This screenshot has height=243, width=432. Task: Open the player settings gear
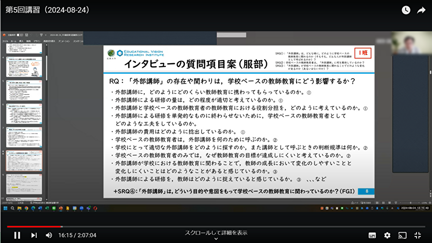pos(388,235)
